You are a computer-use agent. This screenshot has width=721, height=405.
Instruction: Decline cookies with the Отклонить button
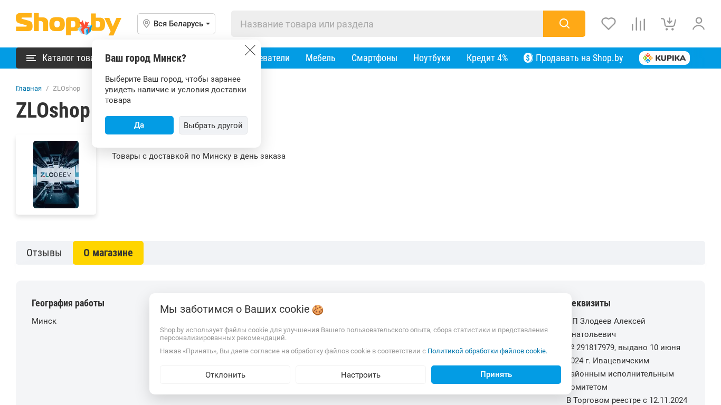(x=225, y=375)
